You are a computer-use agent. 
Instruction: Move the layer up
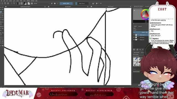pyautogui.click(x=143, y=50)
